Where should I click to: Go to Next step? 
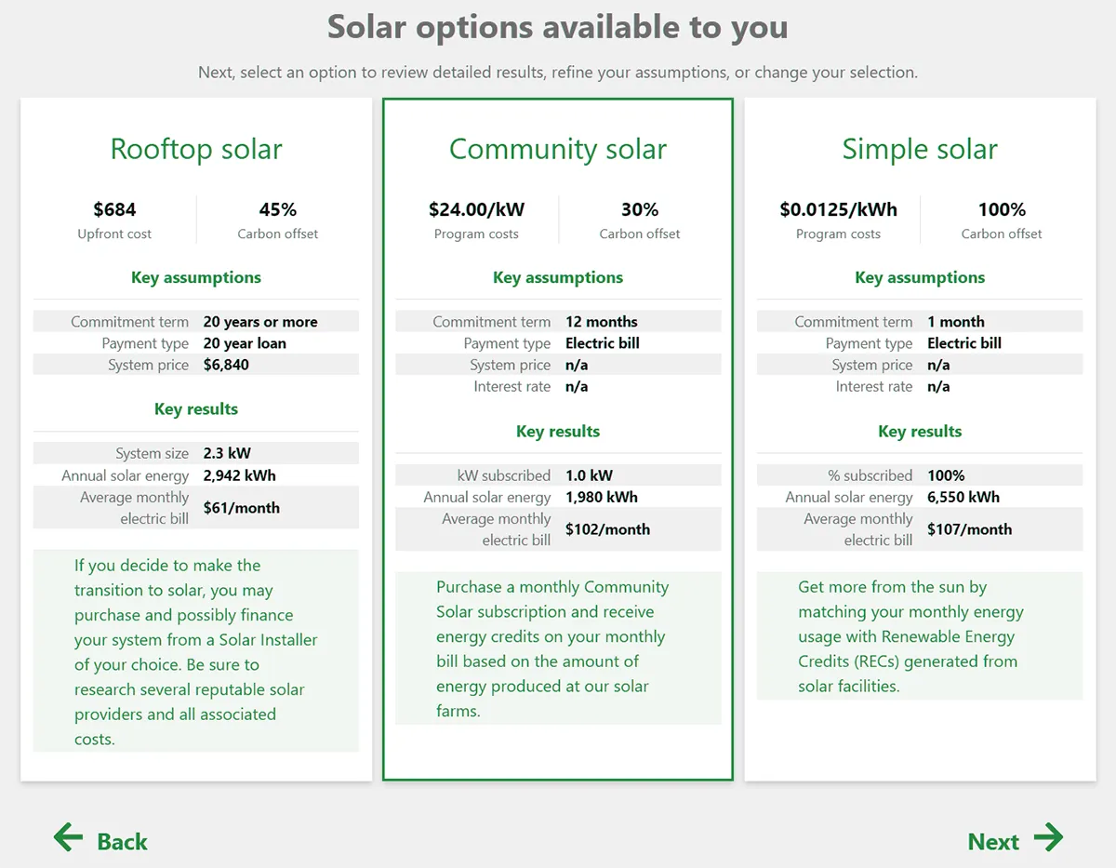click(993, 842)
